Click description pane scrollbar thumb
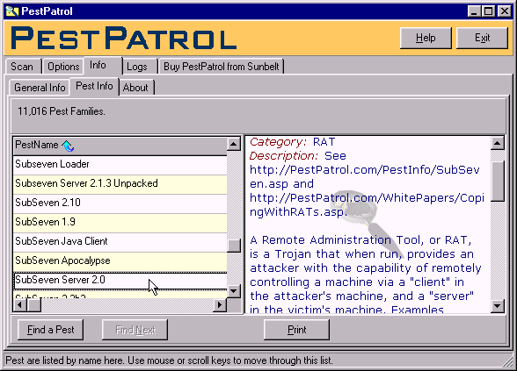This screenshot has height=371, width=517. [x=498, y=181]
